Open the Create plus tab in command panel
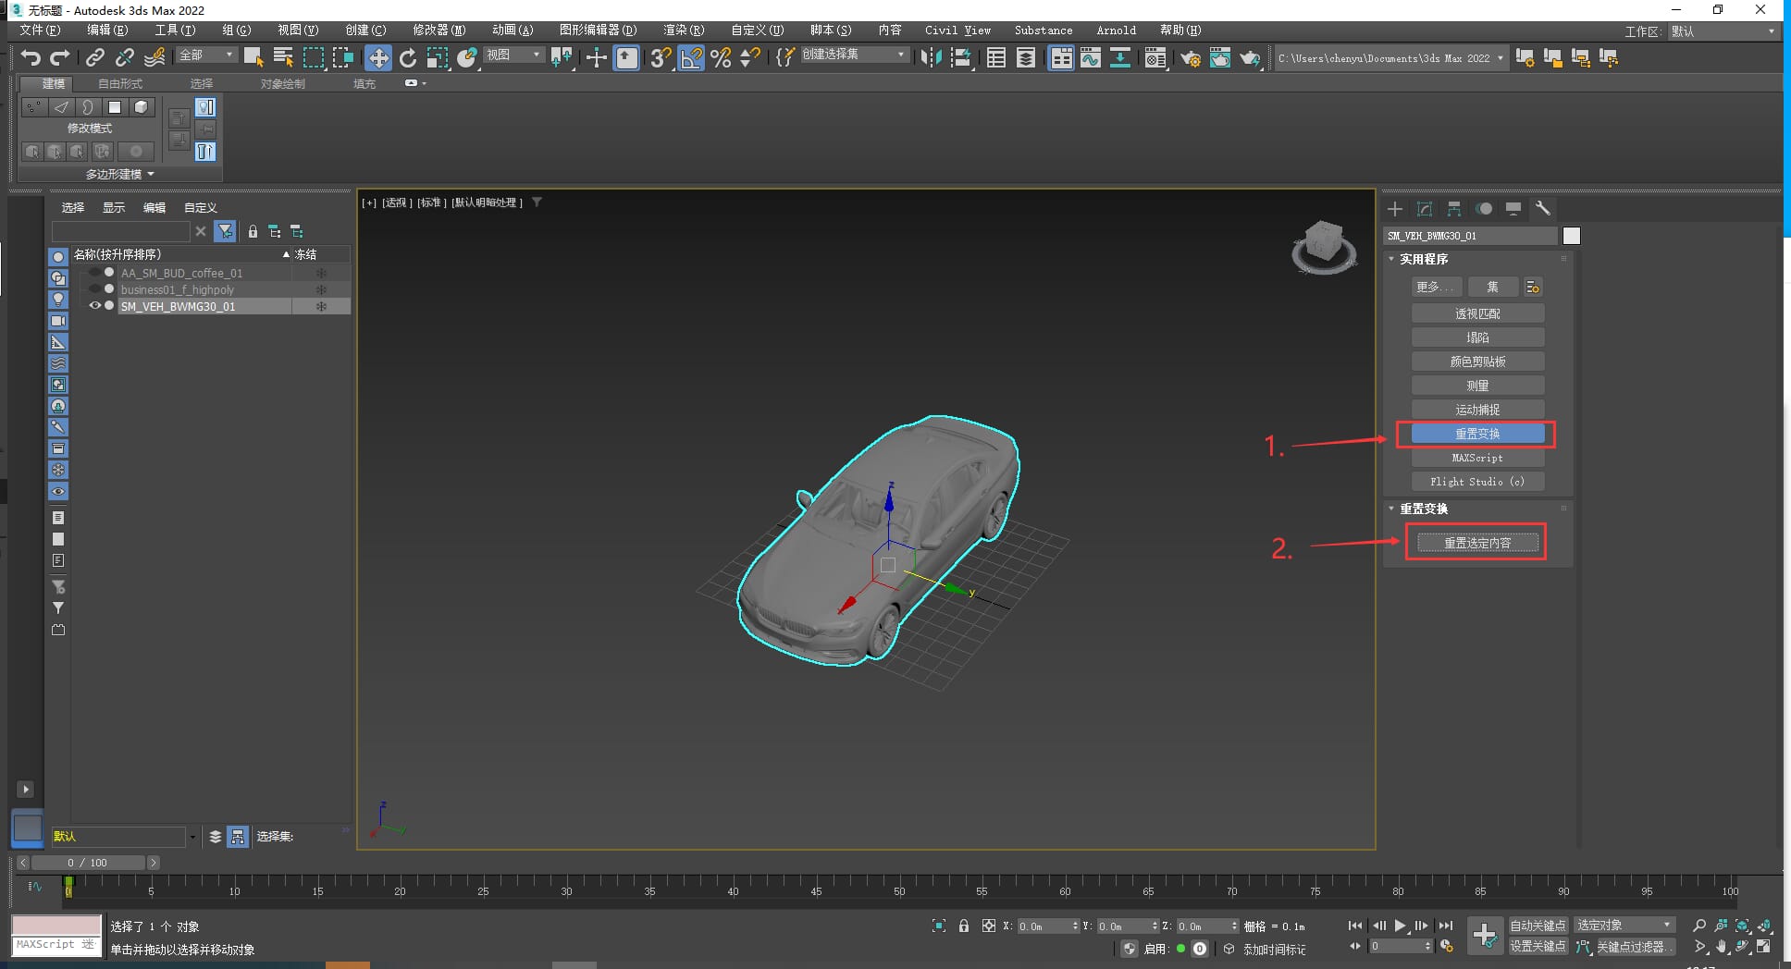The width and height of the screenshot is (1791, 969). [1395, 209]
